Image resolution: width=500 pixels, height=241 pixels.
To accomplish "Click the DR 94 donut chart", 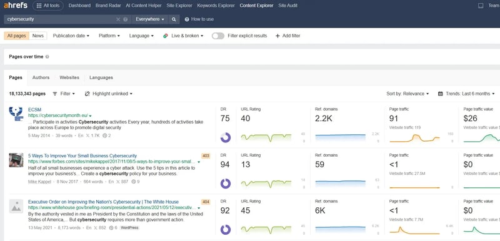I will coord(226,184).
